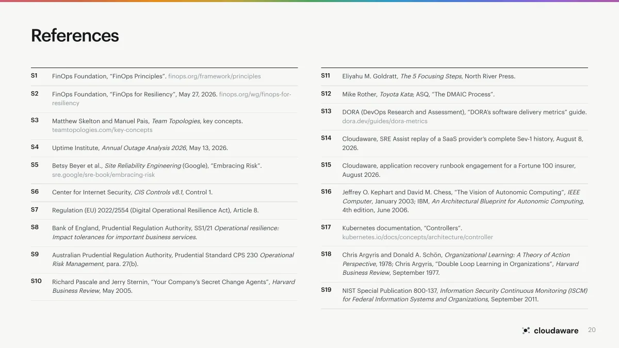Click reference label S1
Viewport: 619px width, 348px height.
click(35, 76)
